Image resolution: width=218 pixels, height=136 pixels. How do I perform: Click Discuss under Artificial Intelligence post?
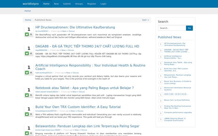click(x=76, y=73)
